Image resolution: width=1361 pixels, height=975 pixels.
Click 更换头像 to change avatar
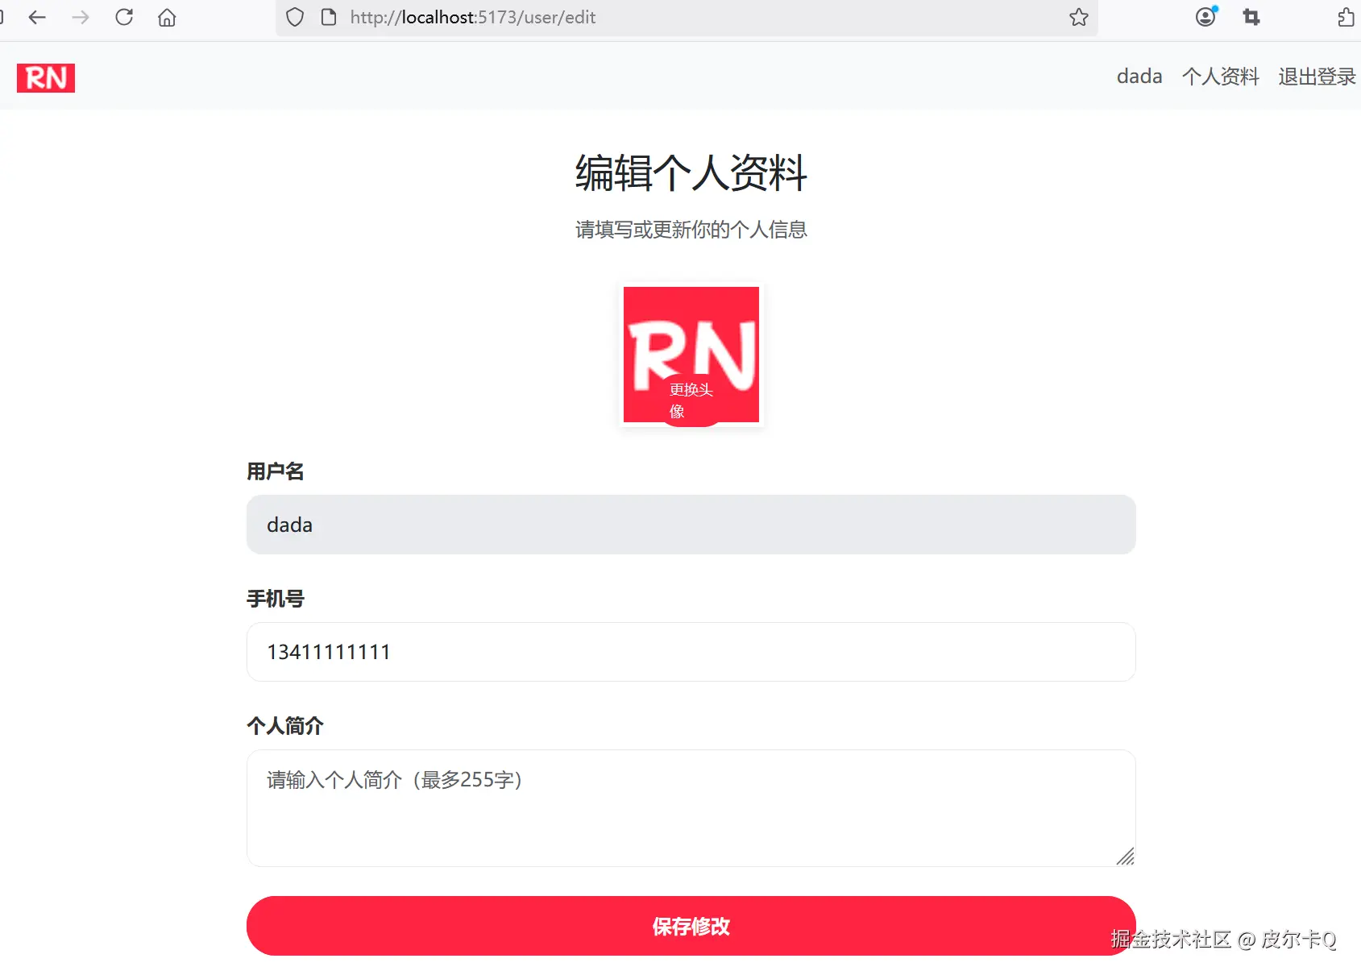(690, 401)
